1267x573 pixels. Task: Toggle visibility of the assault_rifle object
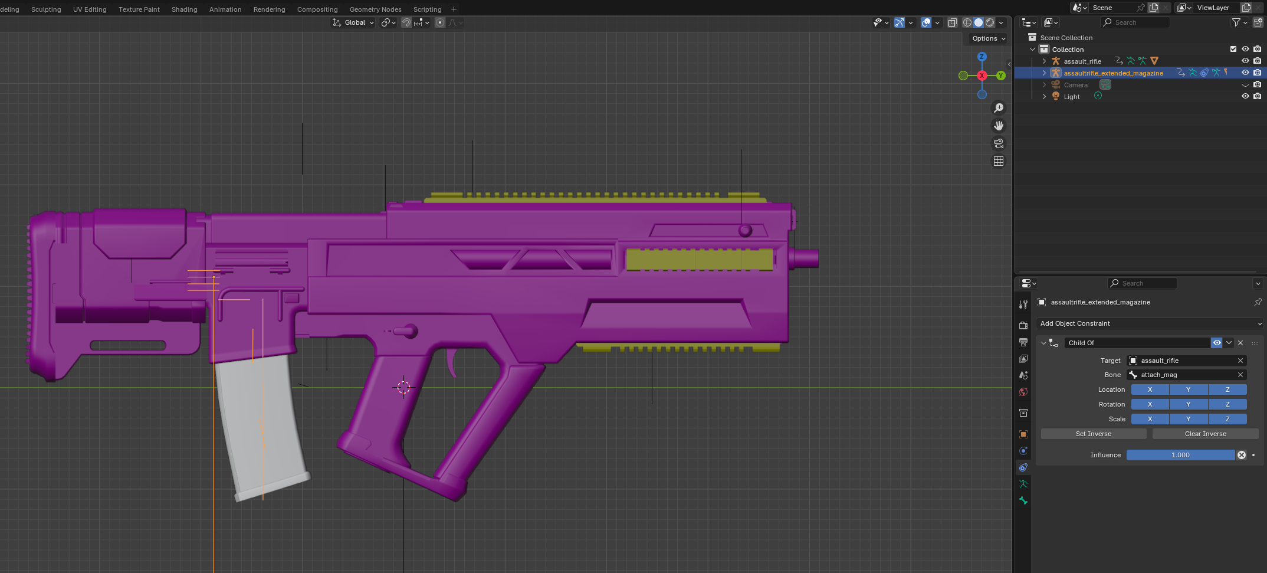1245,61
